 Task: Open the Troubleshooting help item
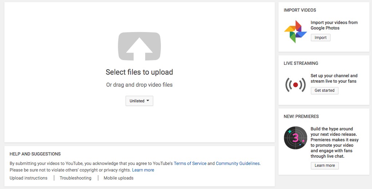75,178
